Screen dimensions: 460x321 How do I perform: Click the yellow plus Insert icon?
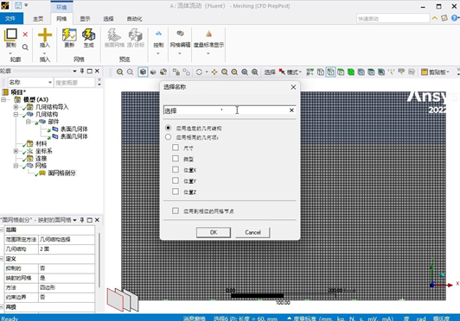coord(45,35)
